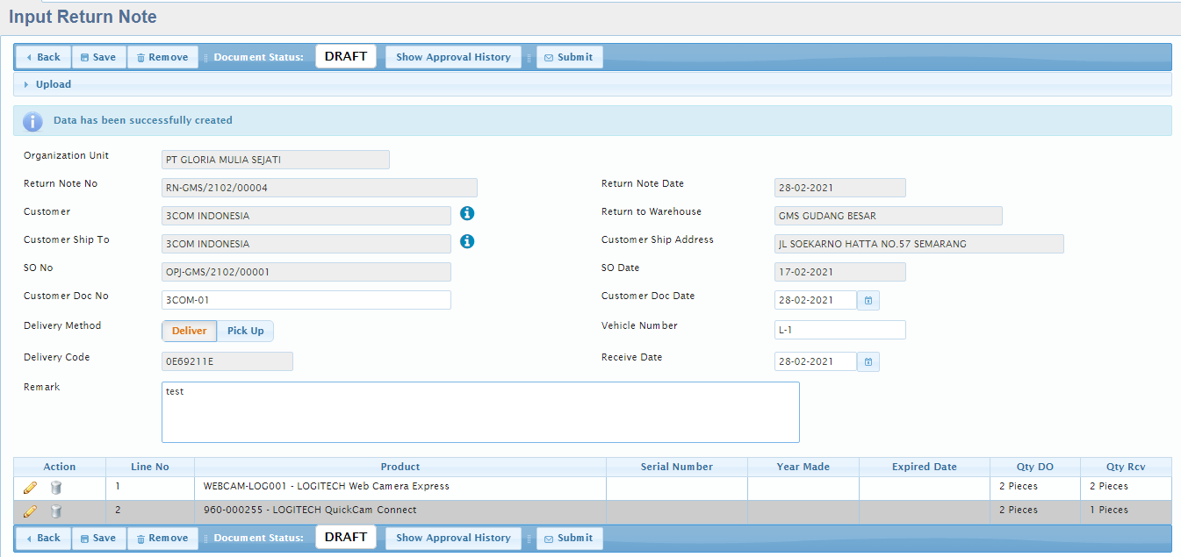Screen dimensions: 1181x557
Task: Open the Customer info icon
Action: point(467,213)
